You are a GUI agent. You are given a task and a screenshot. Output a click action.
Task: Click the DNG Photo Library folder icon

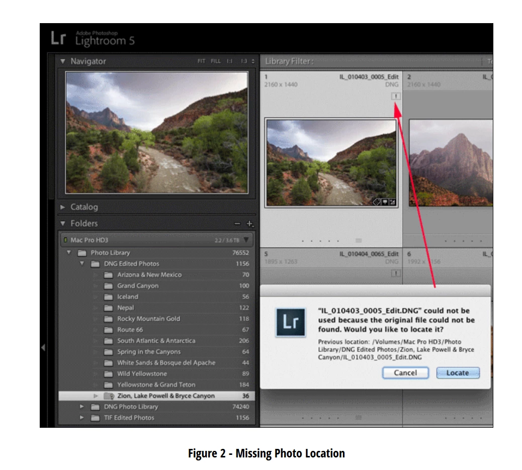point(95,407)
